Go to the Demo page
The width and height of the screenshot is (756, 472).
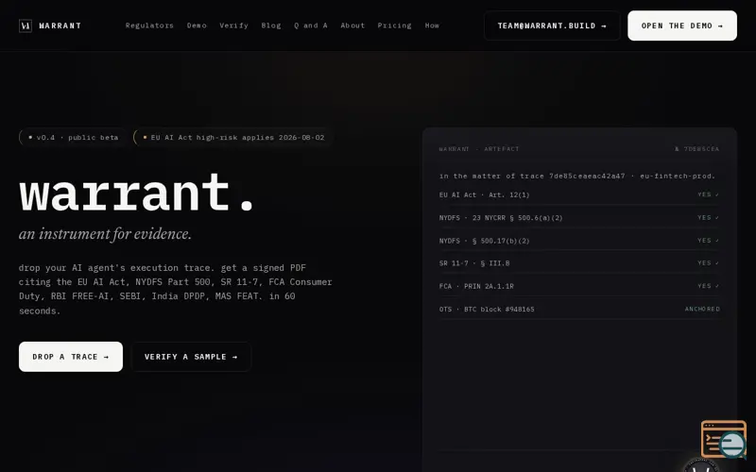(197, 25)
